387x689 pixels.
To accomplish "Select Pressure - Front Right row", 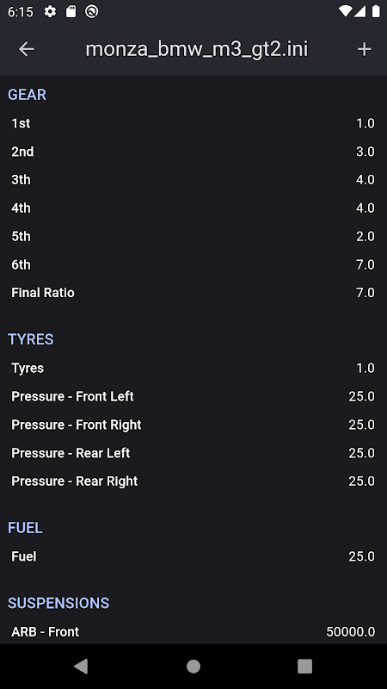I will [193, 425].
